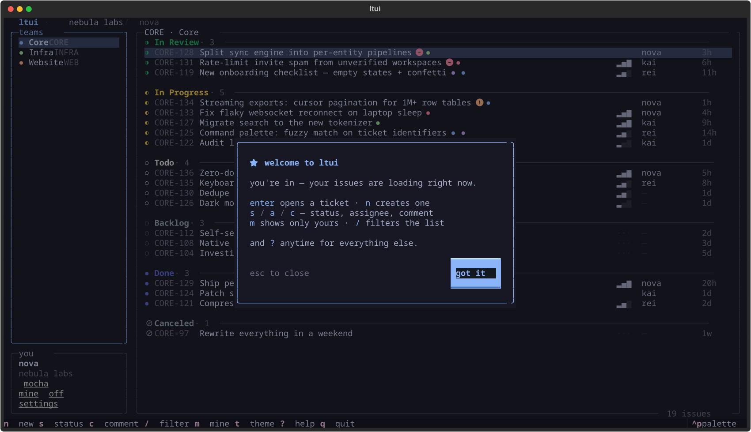Expand the Canceled group header
The image size is (751, 432).
point(174,323)
